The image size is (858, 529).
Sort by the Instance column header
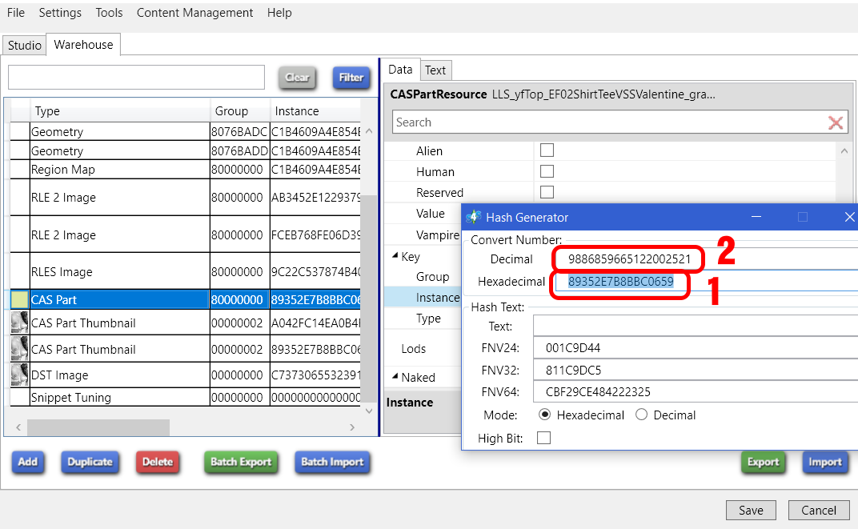click(315, 111)
